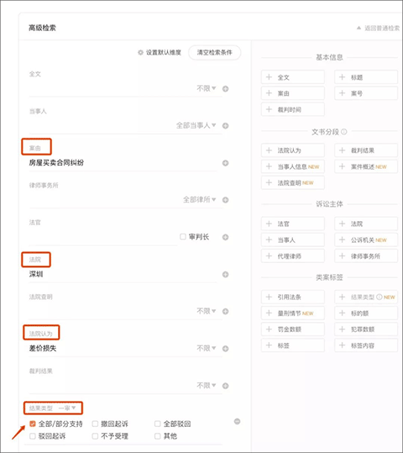This screenshot has width=403, height=453.
Task: Click the plus icon on the 全文 row
Action: point(226,89)
